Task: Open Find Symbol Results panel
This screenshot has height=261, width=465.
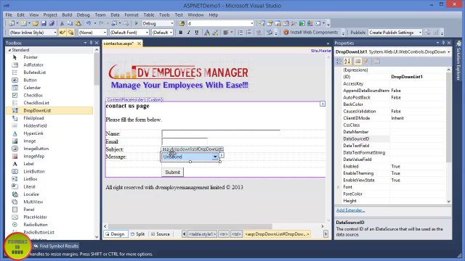Action: pos(56,246)
